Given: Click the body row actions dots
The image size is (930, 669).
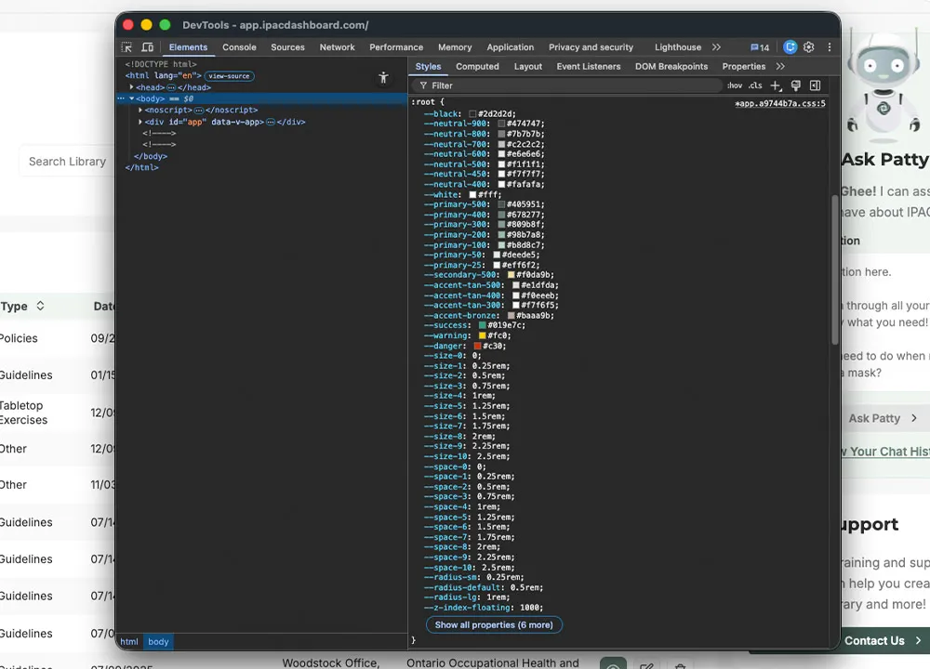Looking at the screenshot, I should tap(121, 98).
